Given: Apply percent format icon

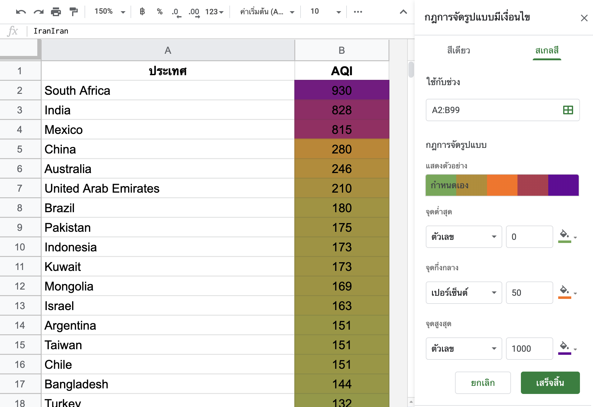Looking at the screenshot, I should click(x=160, y=11).
